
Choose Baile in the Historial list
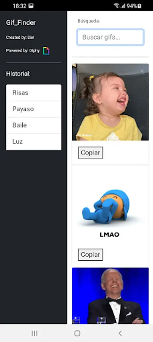34,125
